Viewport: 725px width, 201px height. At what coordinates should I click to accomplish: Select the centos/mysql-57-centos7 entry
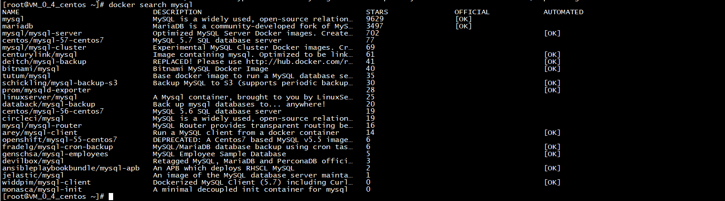click(x=53, y=40)
